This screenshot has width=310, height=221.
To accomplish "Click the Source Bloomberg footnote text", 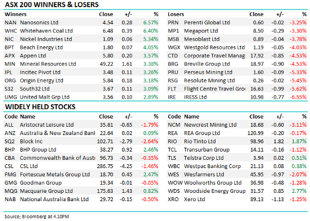I will click(x=36, y=217).
